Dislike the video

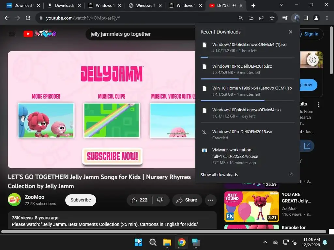(160, 200)
